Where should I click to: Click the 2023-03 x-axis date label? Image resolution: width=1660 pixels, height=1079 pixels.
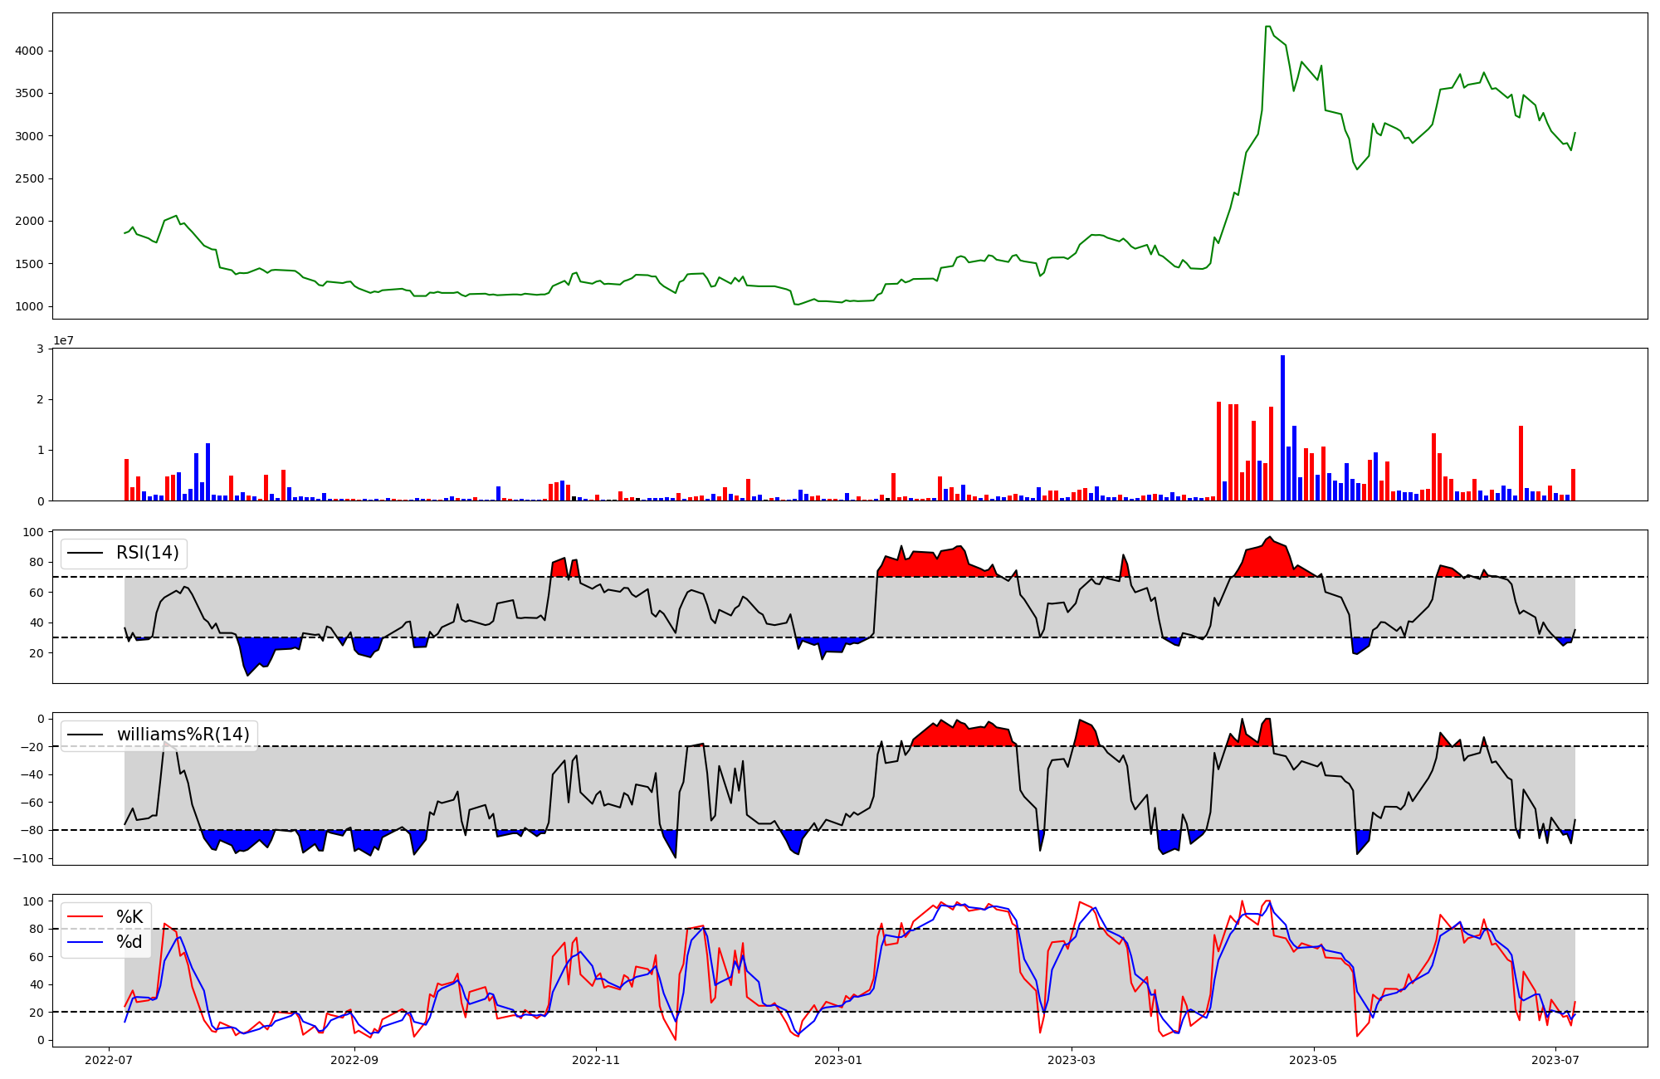1072,1060
